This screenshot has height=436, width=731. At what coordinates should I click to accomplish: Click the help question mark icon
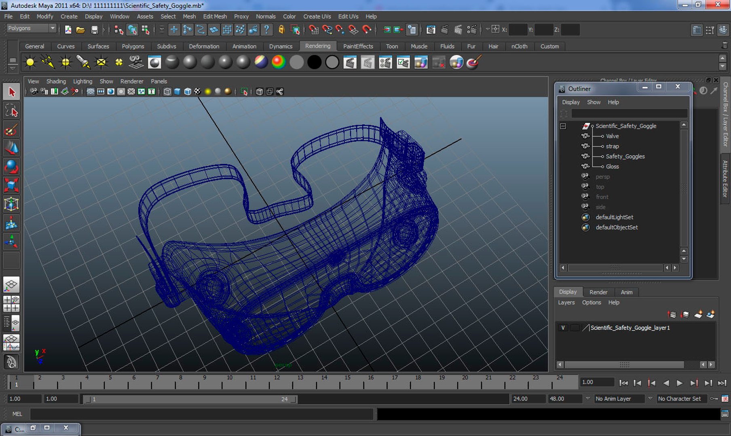[x=266, y=29]
